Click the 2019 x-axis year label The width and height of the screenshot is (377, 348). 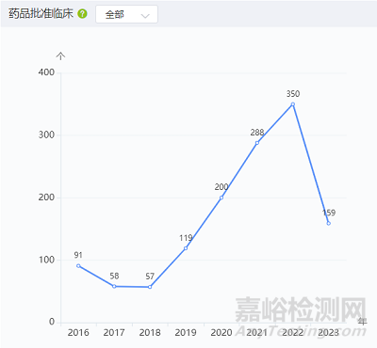point(186,332)
